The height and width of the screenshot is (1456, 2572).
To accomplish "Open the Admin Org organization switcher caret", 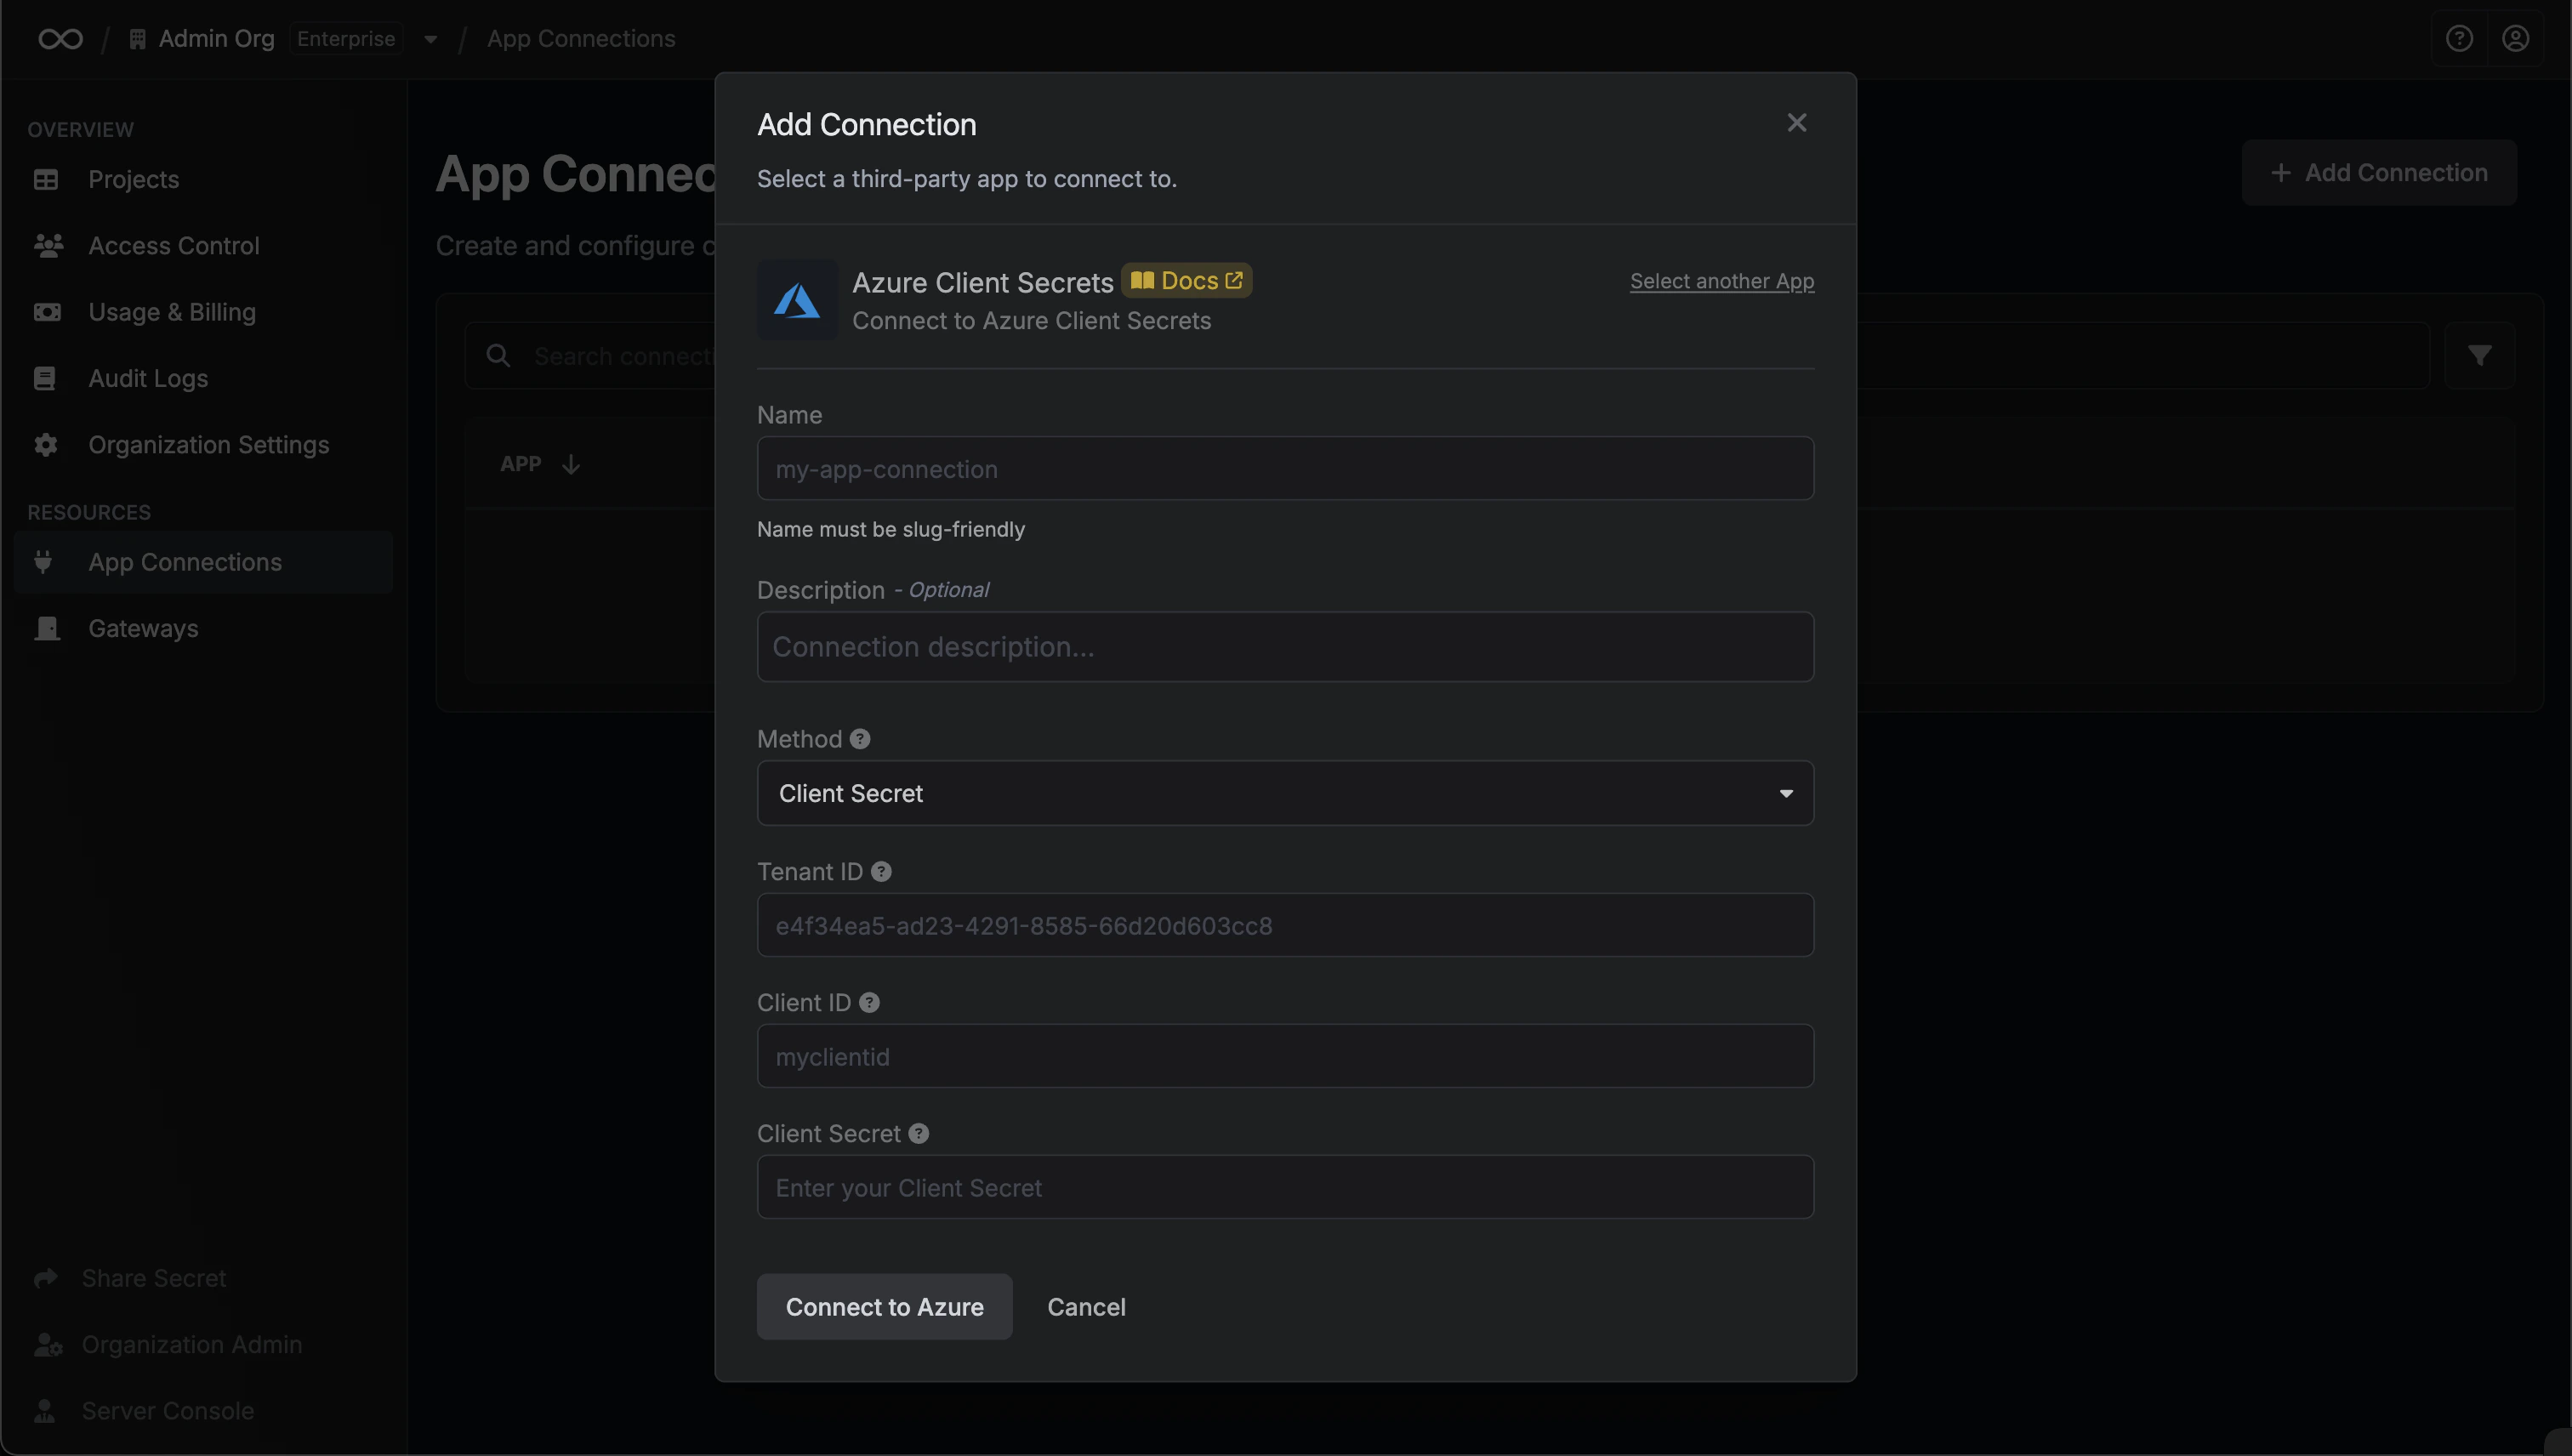I will (x=430, y=39).
